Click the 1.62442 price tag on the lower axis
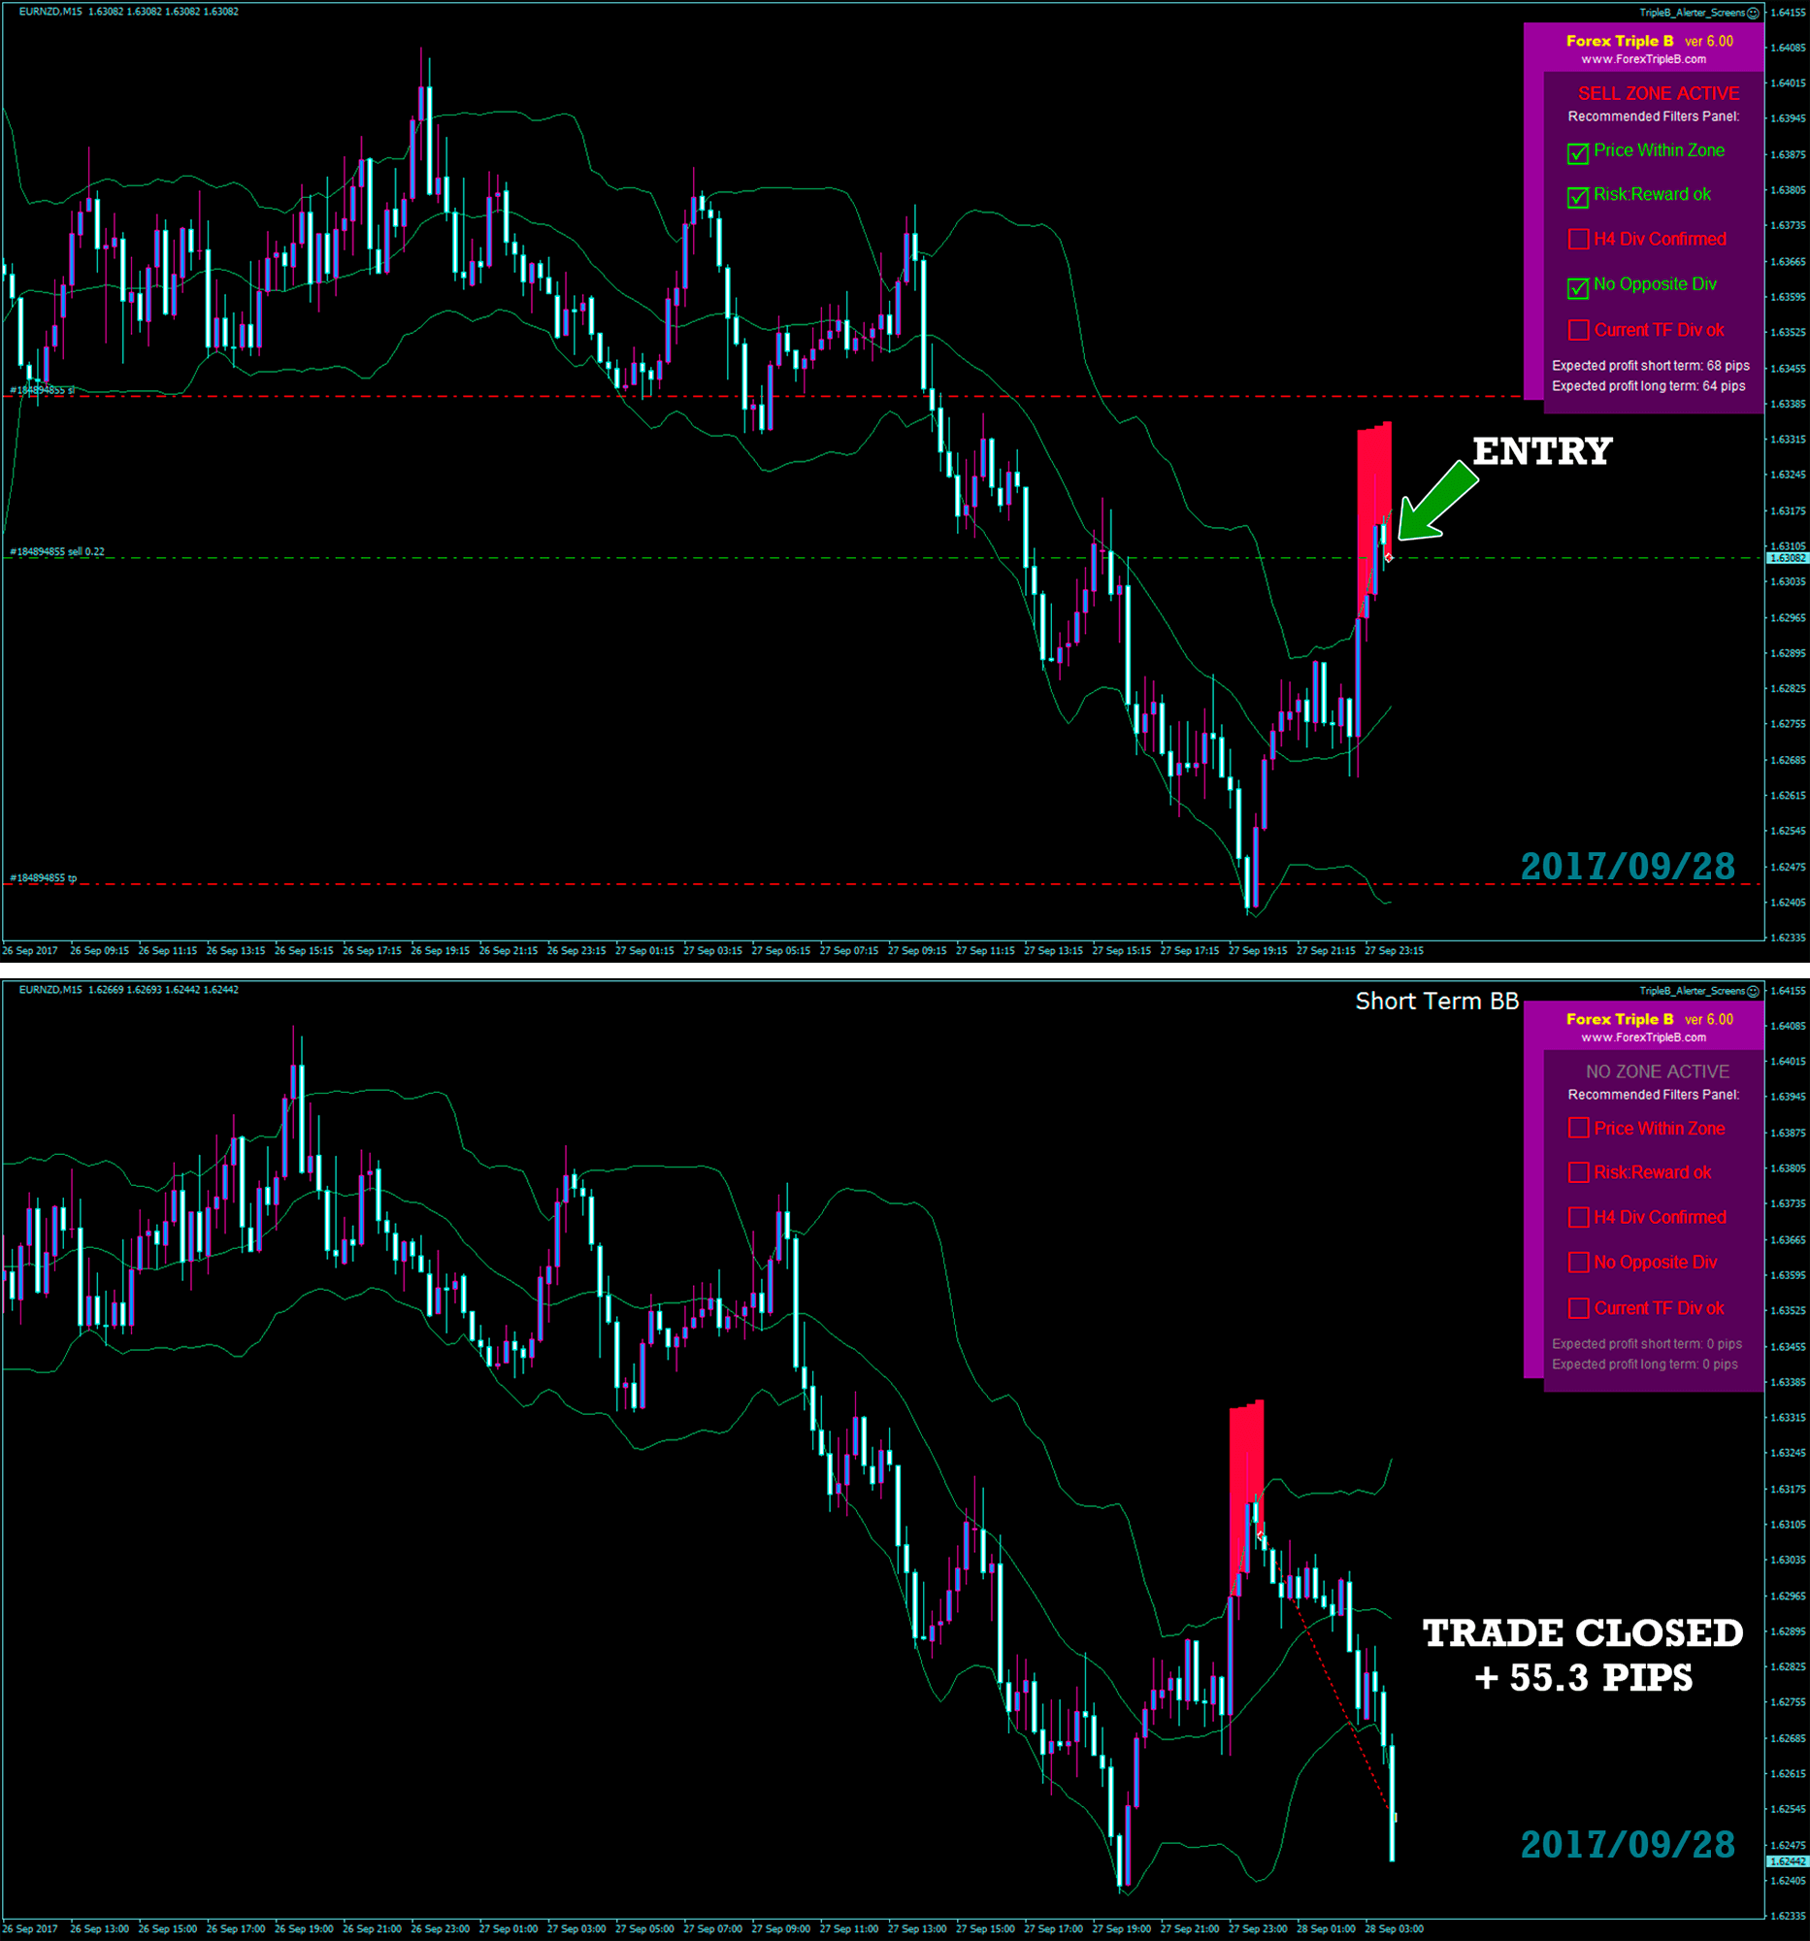1810x1941 pixels. tap(1788, 1861)
